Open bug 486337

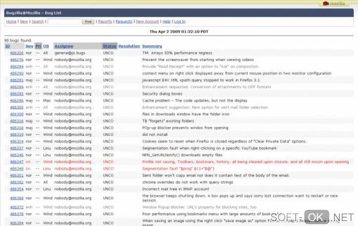[x=16, y=148]
